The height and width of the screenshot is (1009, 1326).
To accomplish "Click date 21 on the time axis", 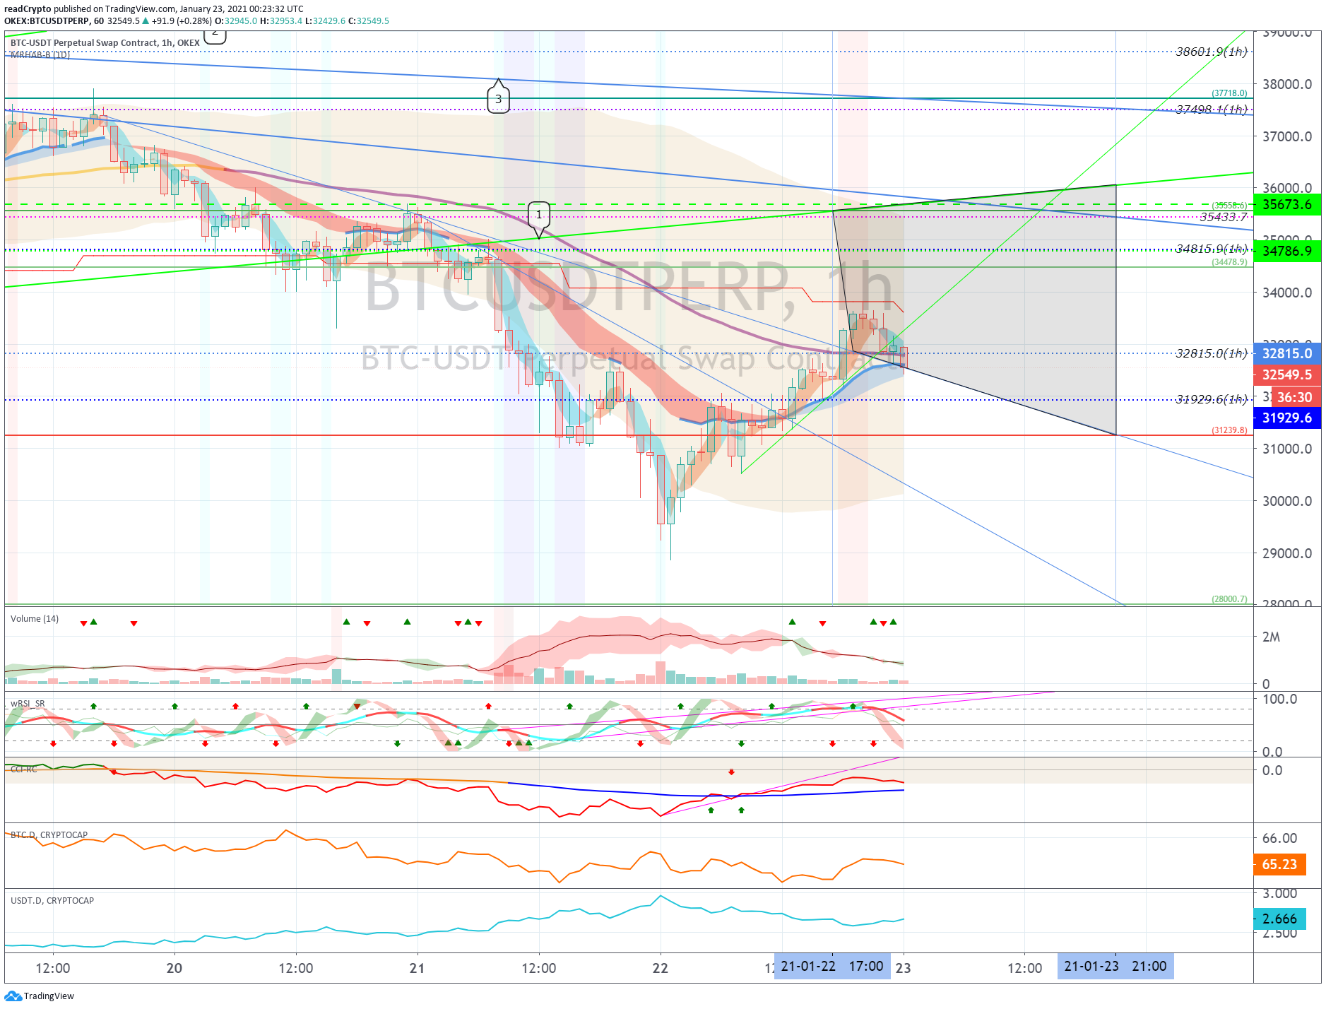I will (x=417, y=968).
